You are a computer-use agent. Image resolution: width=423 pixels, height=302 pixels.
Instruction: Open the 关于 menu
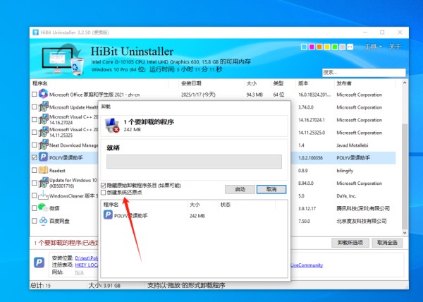pyautogui.click(x=395, y=47)
